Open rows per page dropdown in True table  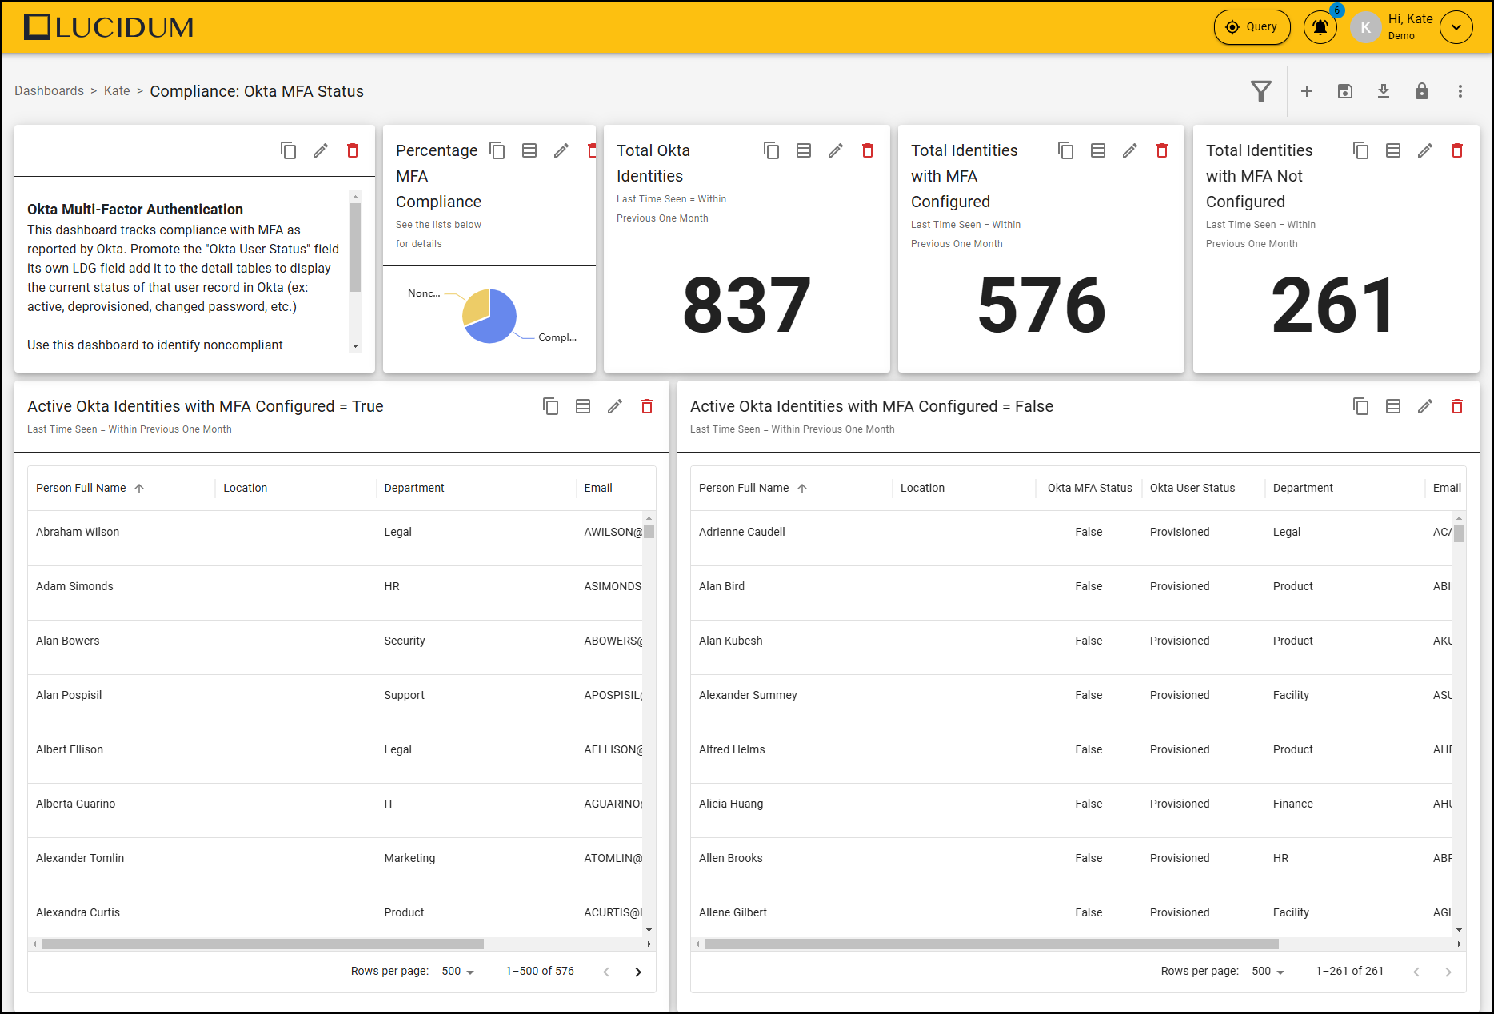pyautogui.click(x=458, y=971)
